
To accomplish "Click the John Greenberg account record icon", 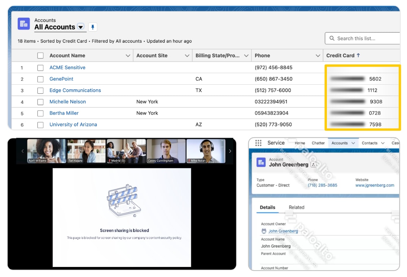I will [x=261, y=162].
